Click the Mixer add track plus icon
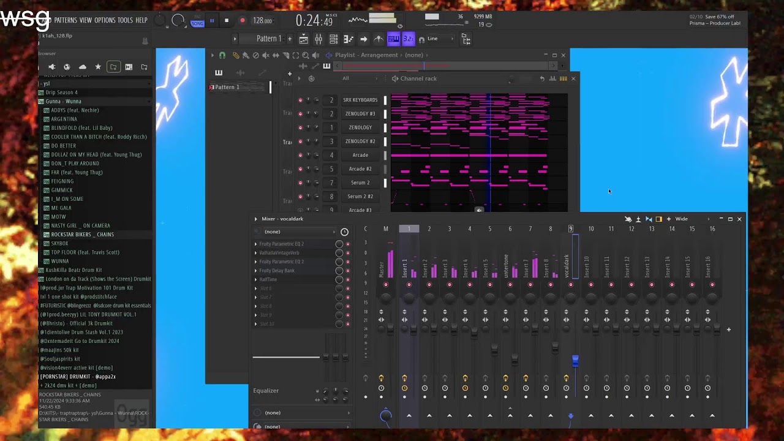784x441 pixels. click(x=728, y=330)
